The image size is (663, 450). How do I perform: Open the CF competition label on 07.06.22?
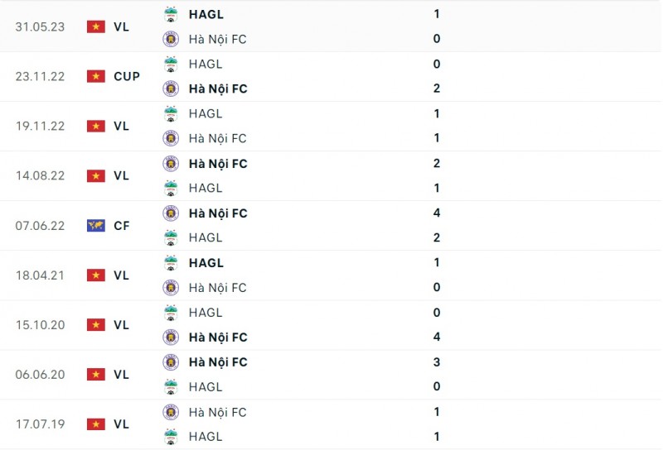(x=122, y=225)
